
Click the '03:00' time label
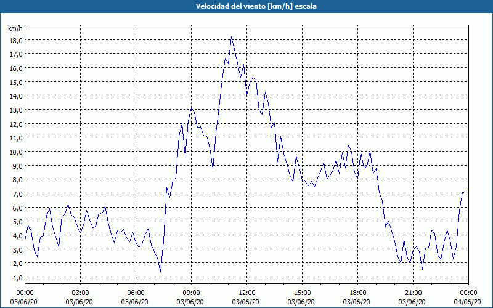[x=80, y=293]
